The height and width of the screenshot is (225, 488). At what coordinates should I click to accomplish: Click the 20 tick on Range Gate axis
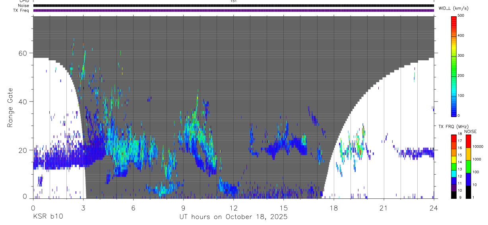(23, 150)
